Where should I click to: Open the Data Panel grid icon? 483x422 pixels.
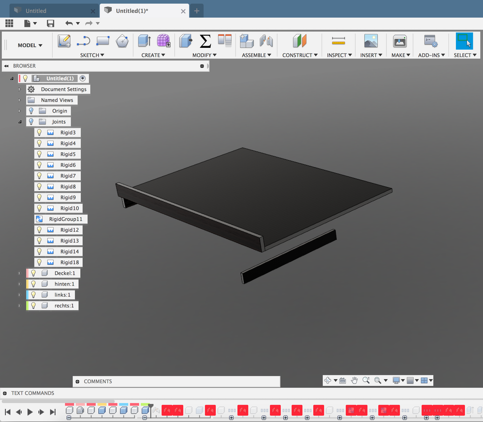tap(9, 23)
